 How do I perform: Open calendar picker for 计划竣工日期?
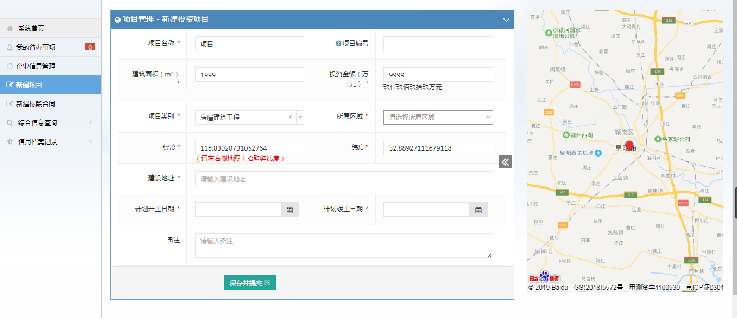tap(478, 210)
